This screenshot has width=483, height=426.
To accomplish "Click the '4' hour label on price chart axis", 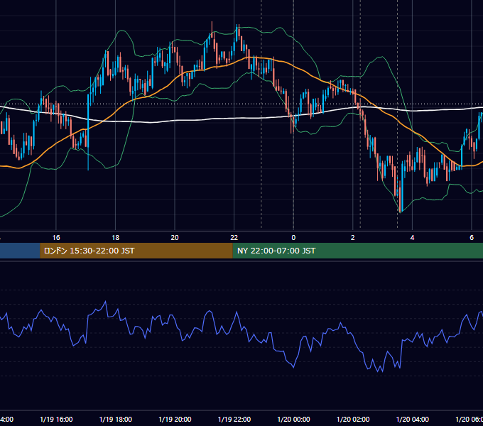I will [x=412, y=238].
